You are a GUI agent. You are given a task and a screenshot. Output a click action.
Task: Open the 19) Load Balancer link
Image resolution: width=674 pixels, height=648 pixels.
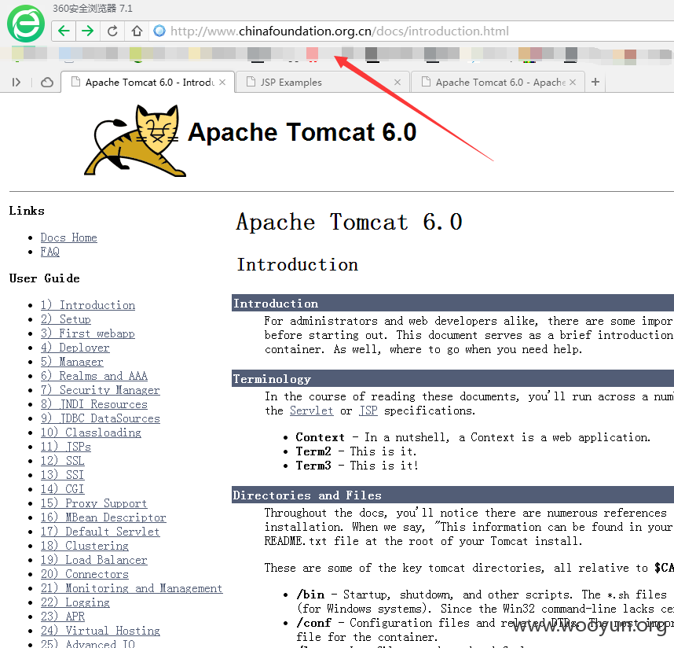pos(93,560)
